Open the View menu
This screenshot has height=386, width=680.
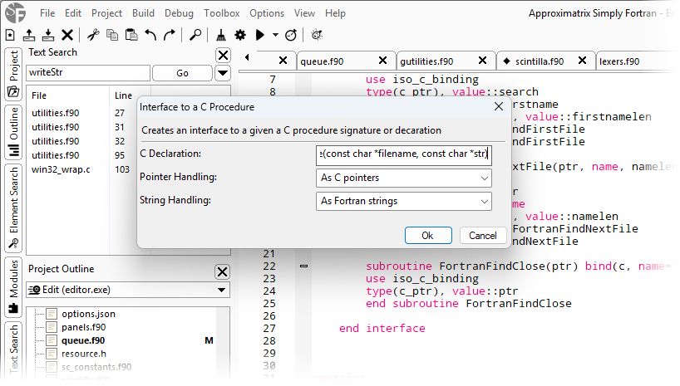coord(304,13)
